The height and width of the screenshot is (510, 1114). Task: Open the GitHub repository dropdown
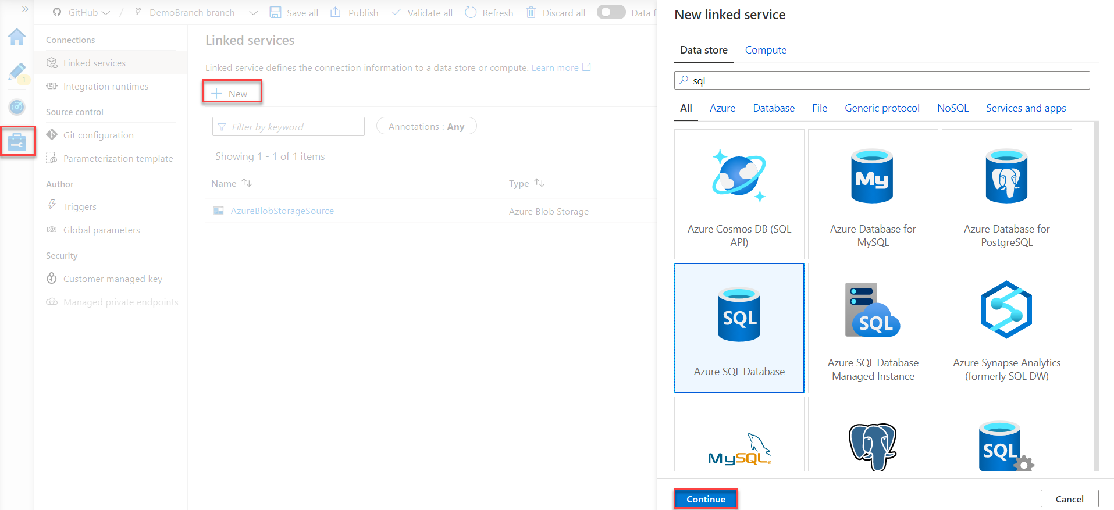click(81, 12)
